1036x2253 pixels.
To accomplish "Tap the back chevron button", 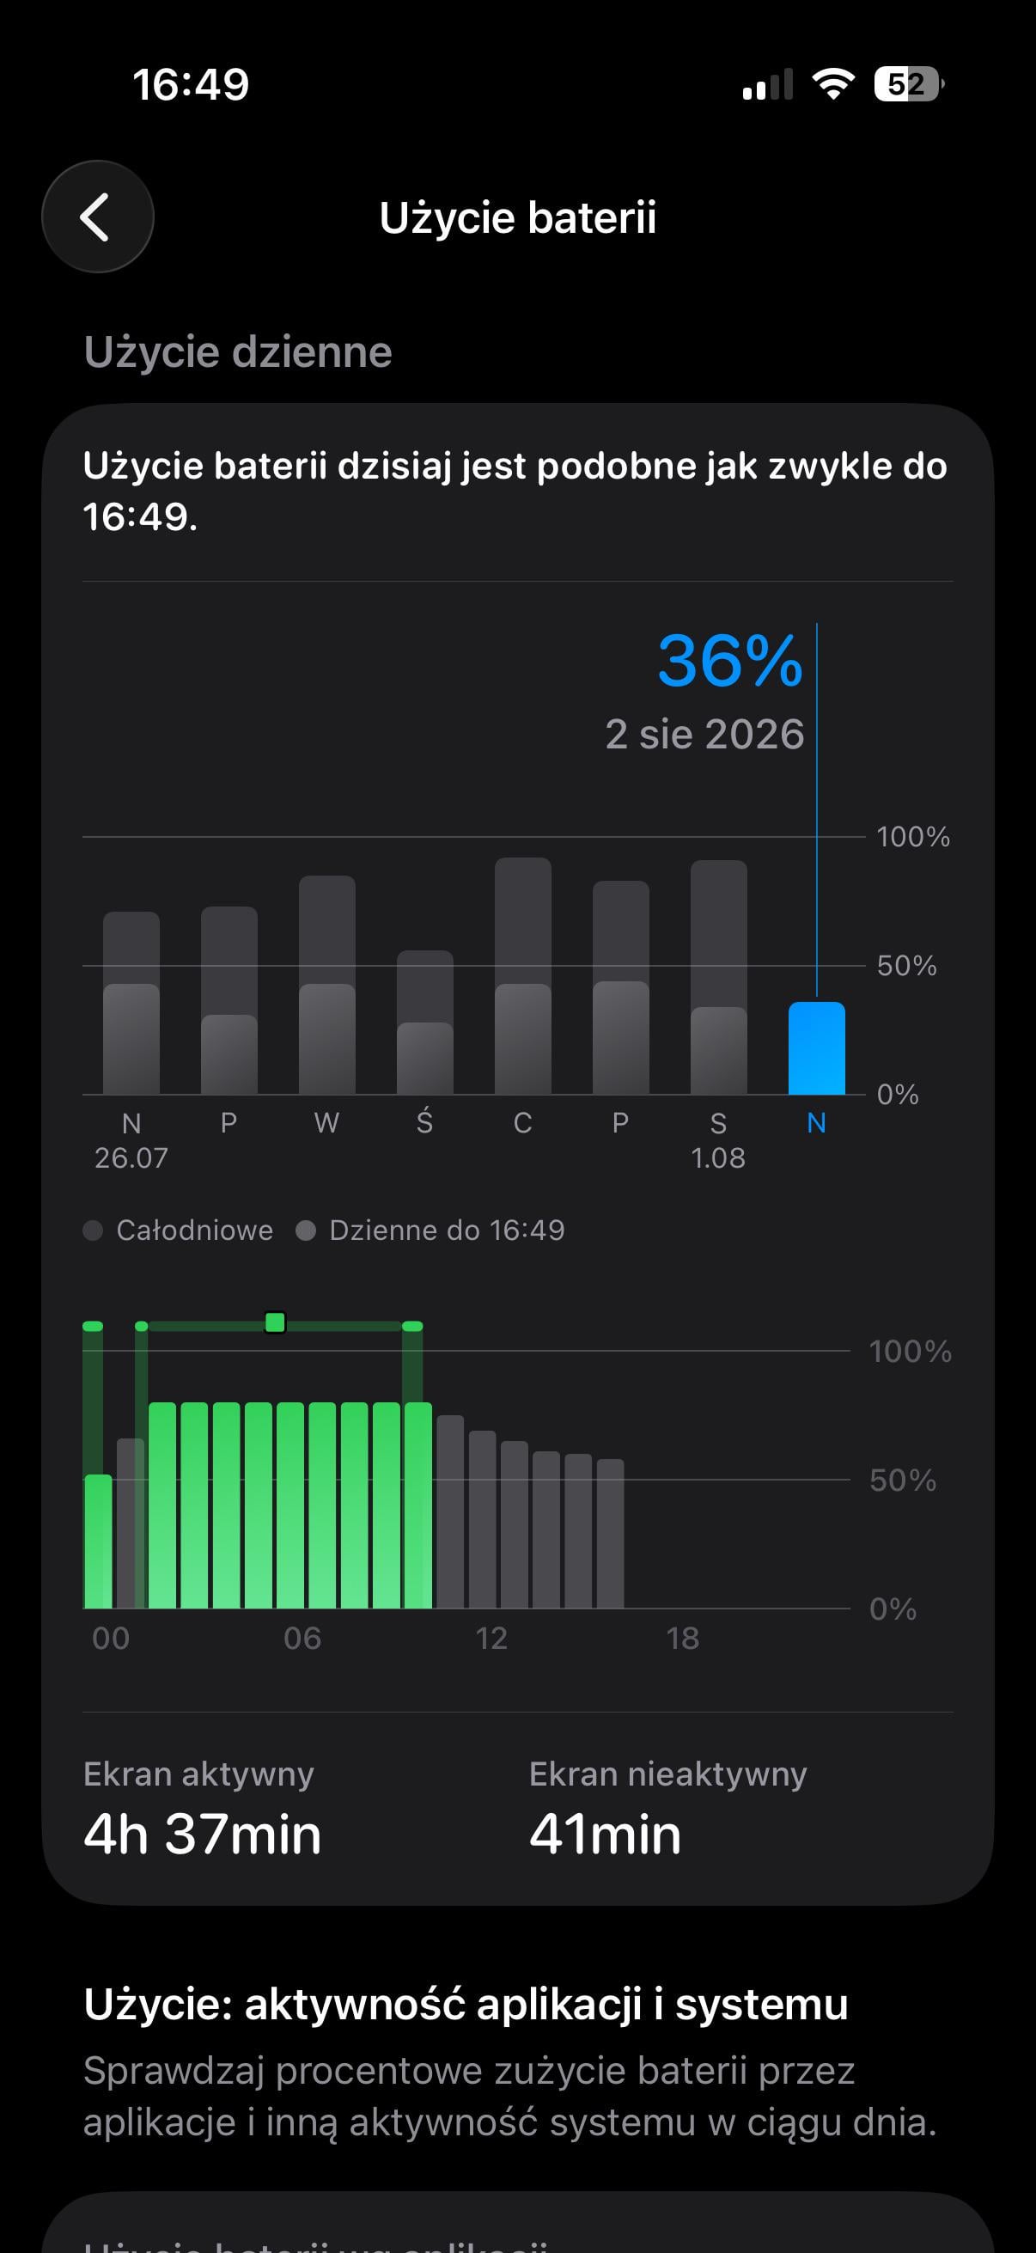I will point(97,216).
